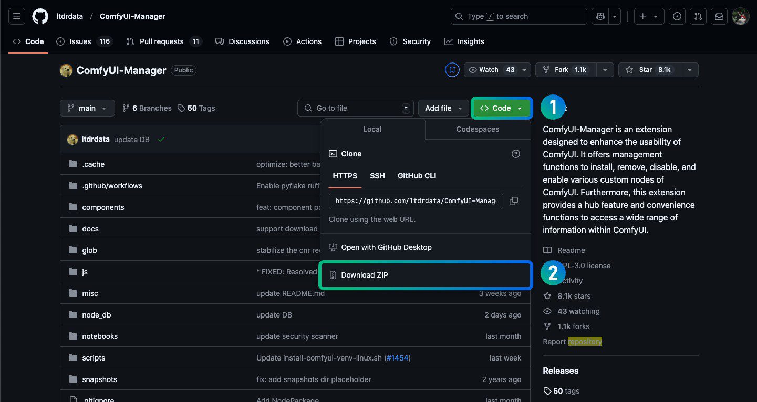Click the round blue icon beside Watch
This screenshot has height=402, width=757.
(x=452, y=70)
